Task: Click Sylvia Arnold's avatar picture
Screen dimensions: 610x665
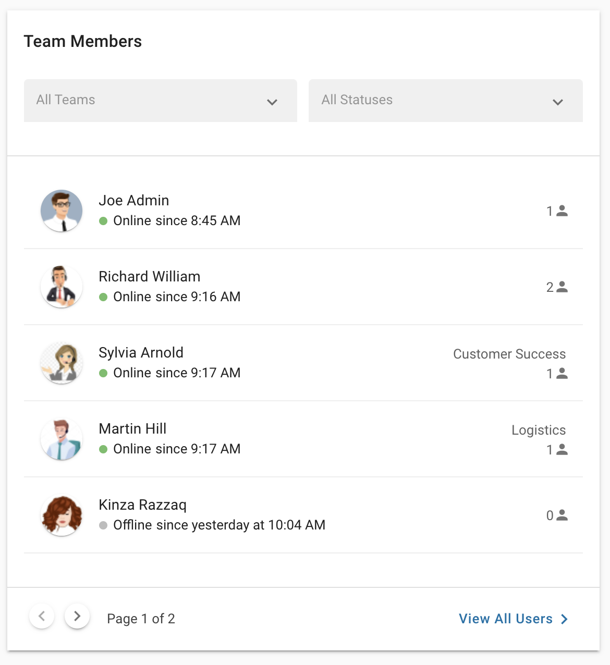Action: 62,363
